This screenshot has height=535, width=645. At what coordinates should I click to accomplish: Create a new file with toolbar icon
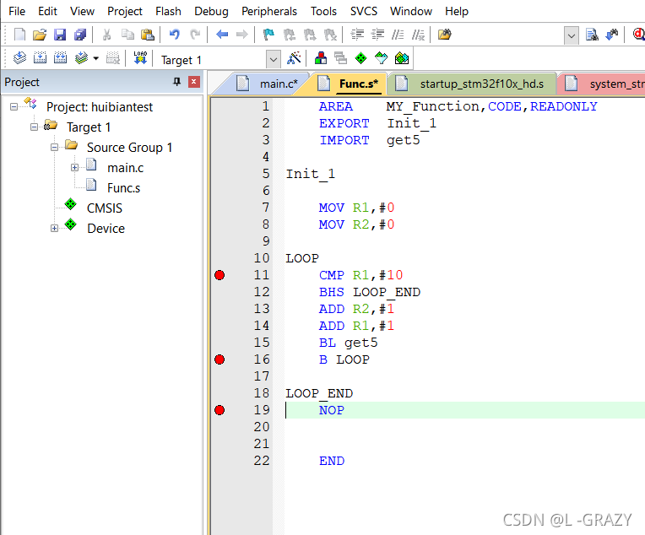(19, 35)
